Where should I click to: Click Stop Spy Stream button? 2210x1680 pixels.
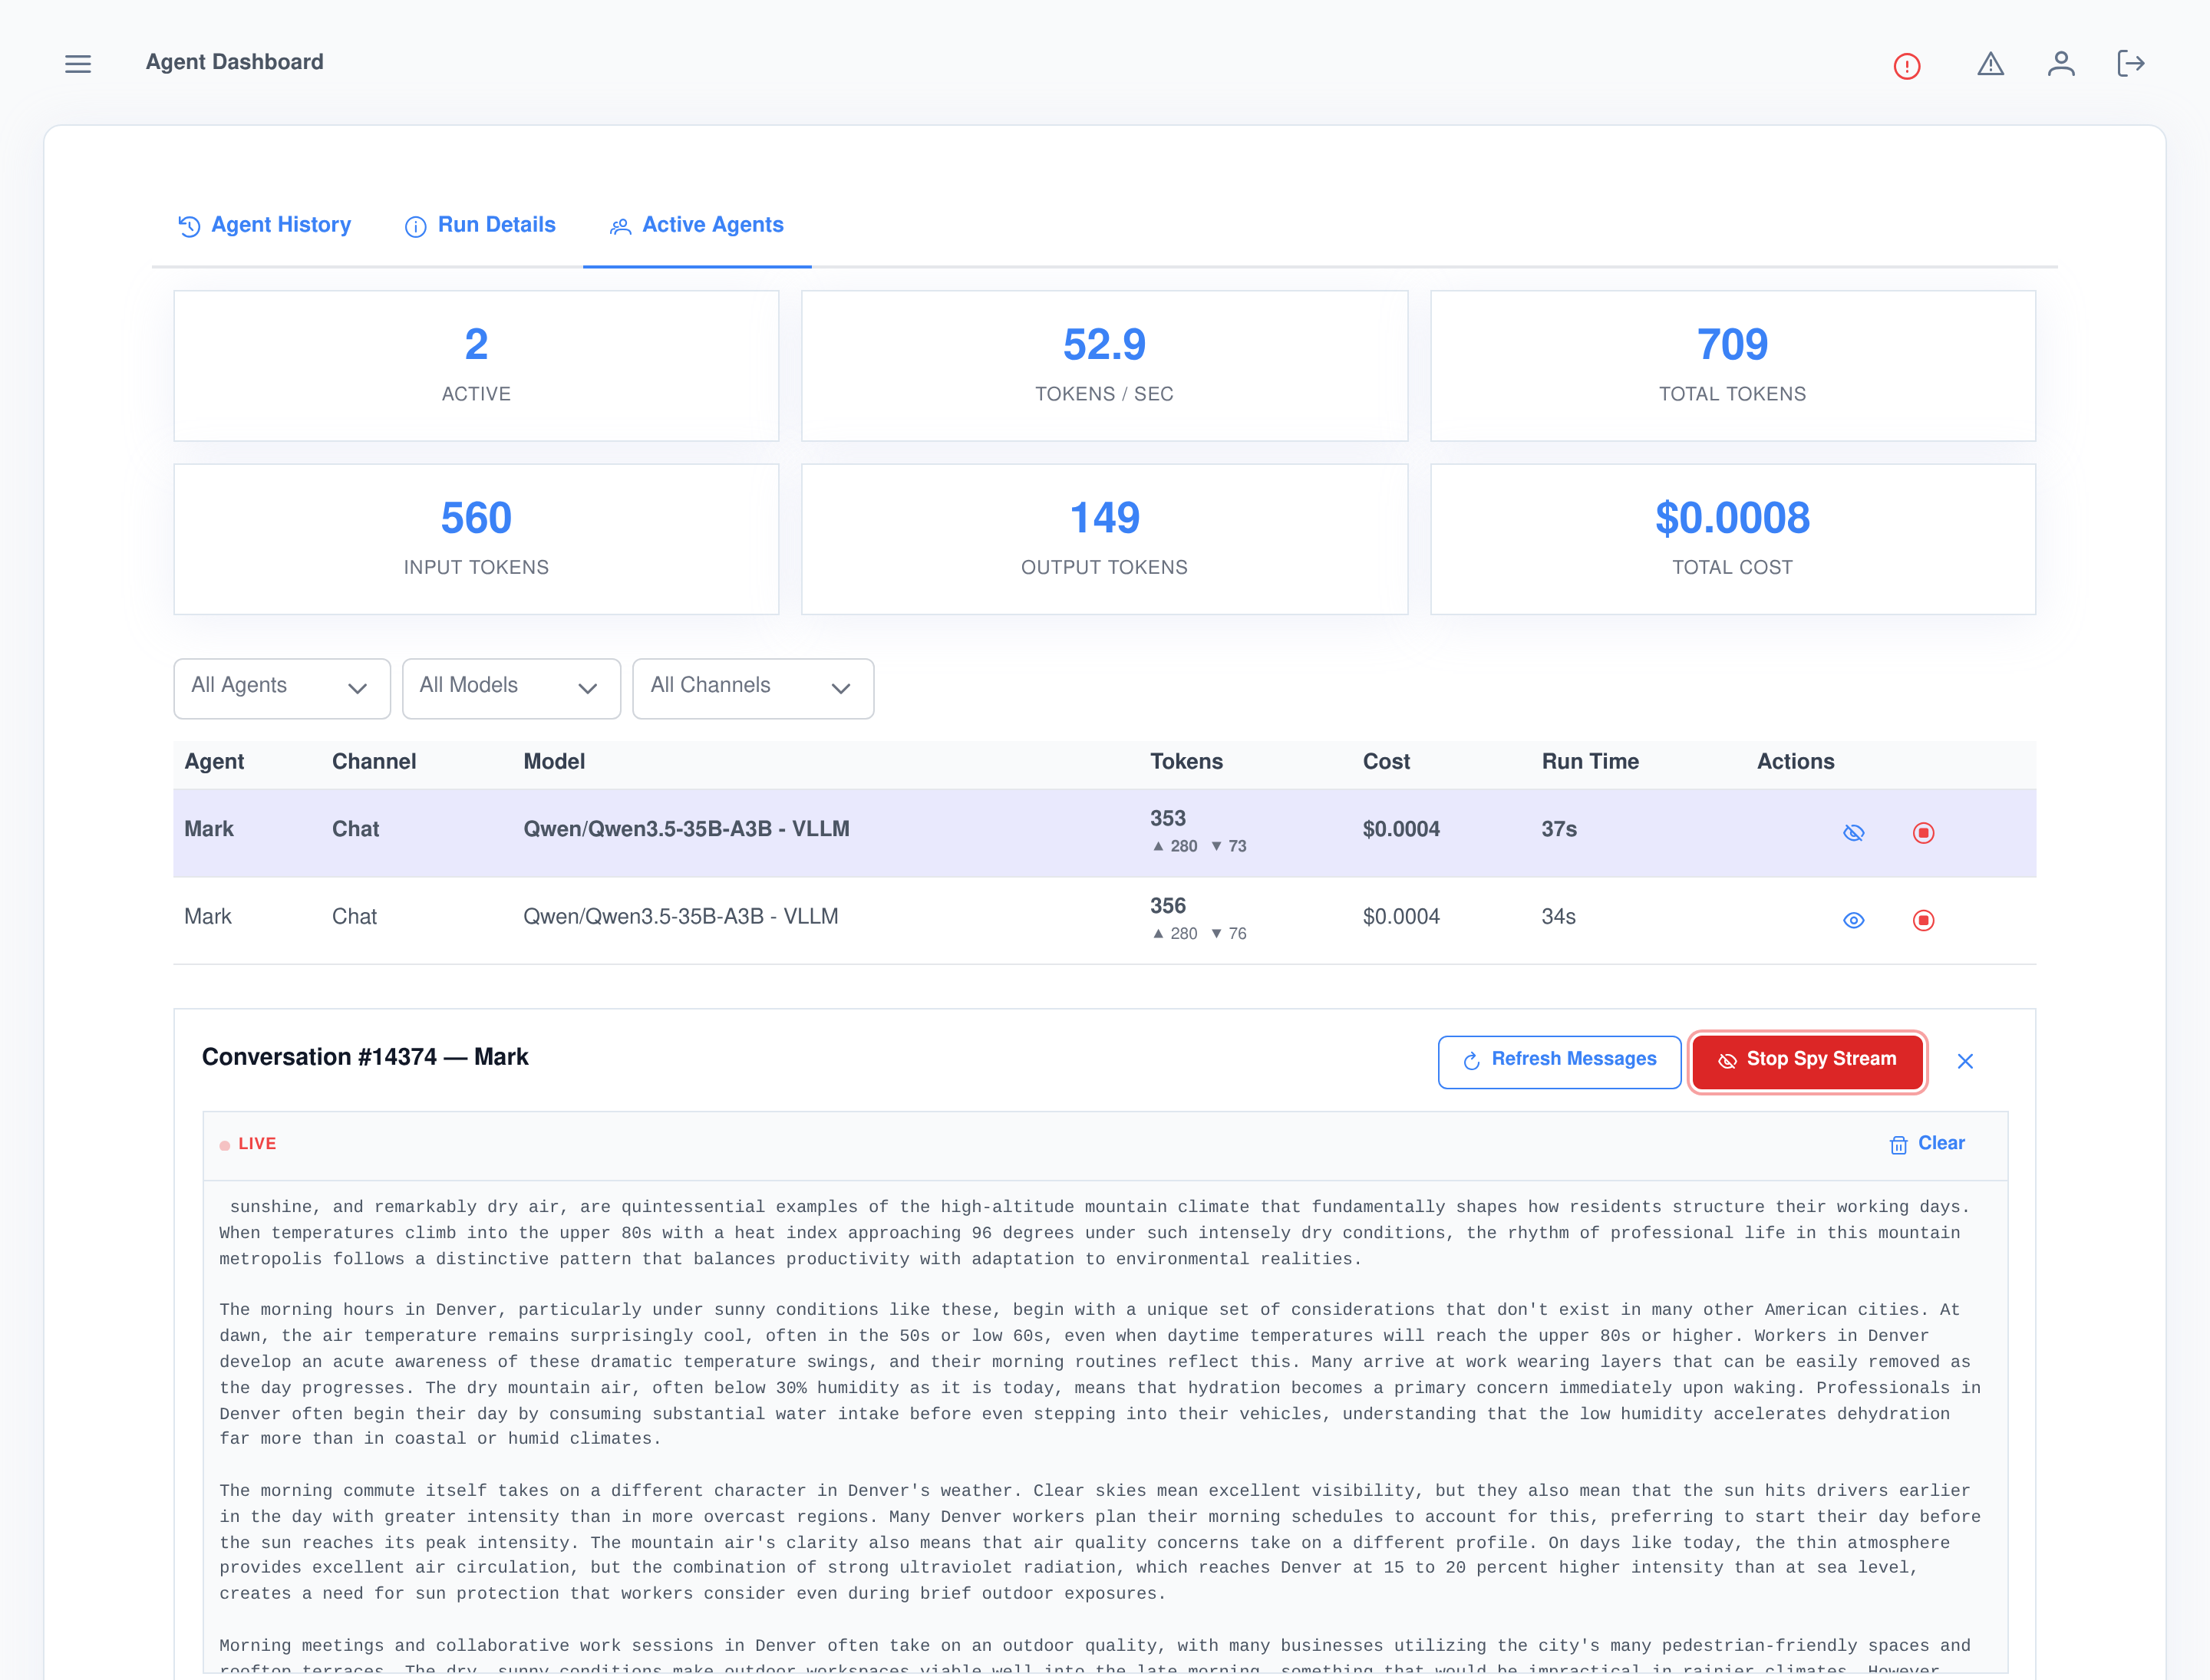[1807, 1060]
